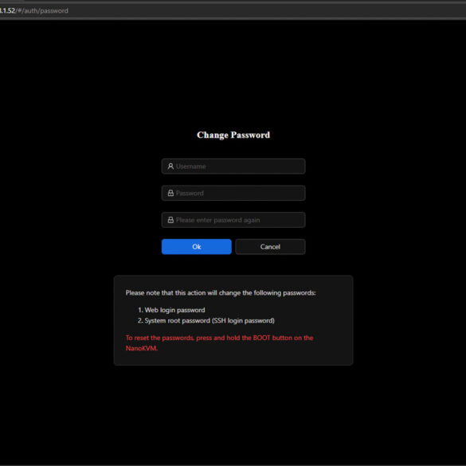Confirm with the blue Ok button
Screen dimensions: 466x466
tap(197, 247)
